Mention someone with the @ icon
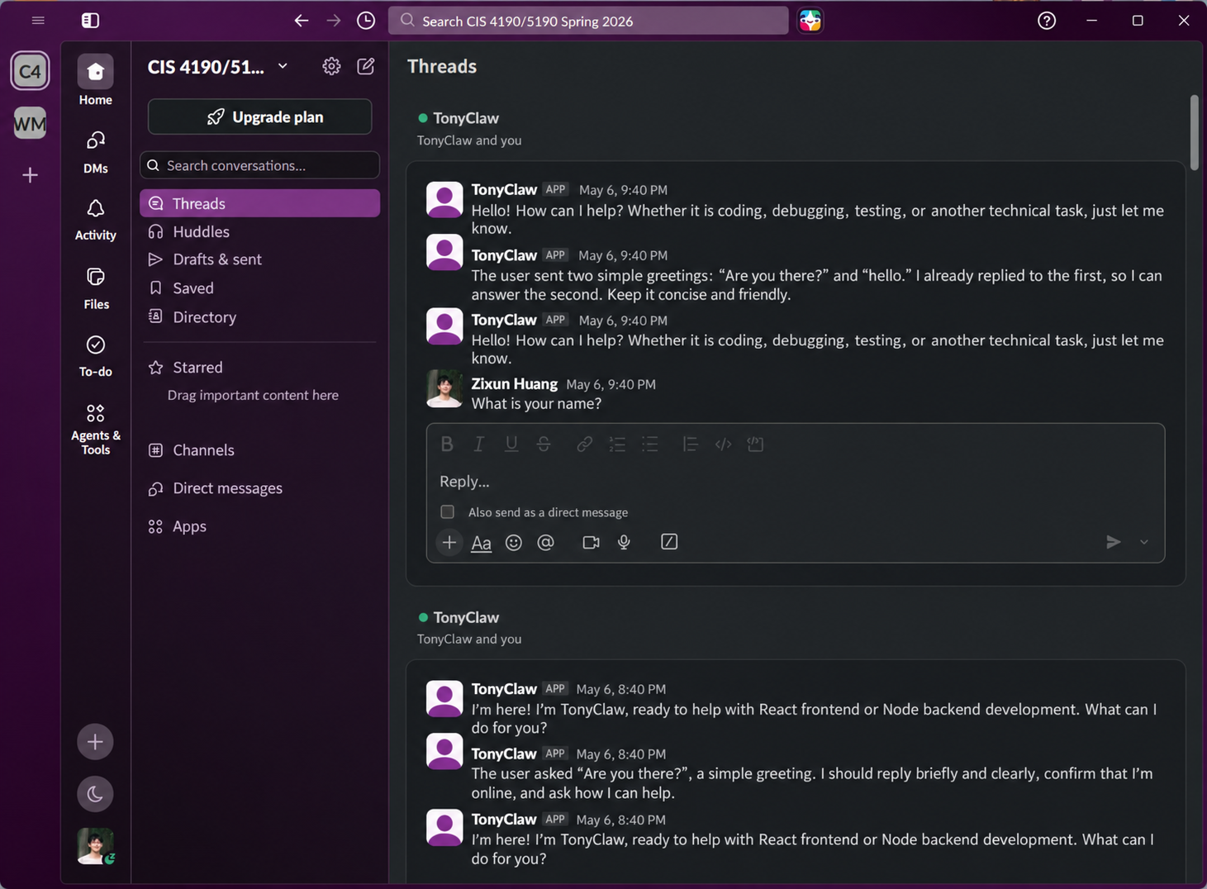Image resolution: width=1207 pixels, height=889 pixels. (x=546, y=543)
